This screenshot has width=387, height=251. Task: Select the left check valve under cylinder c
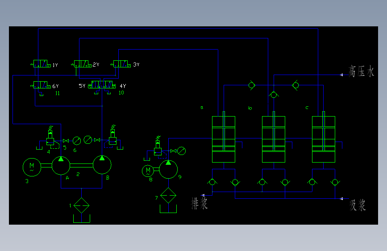[312, 182]
